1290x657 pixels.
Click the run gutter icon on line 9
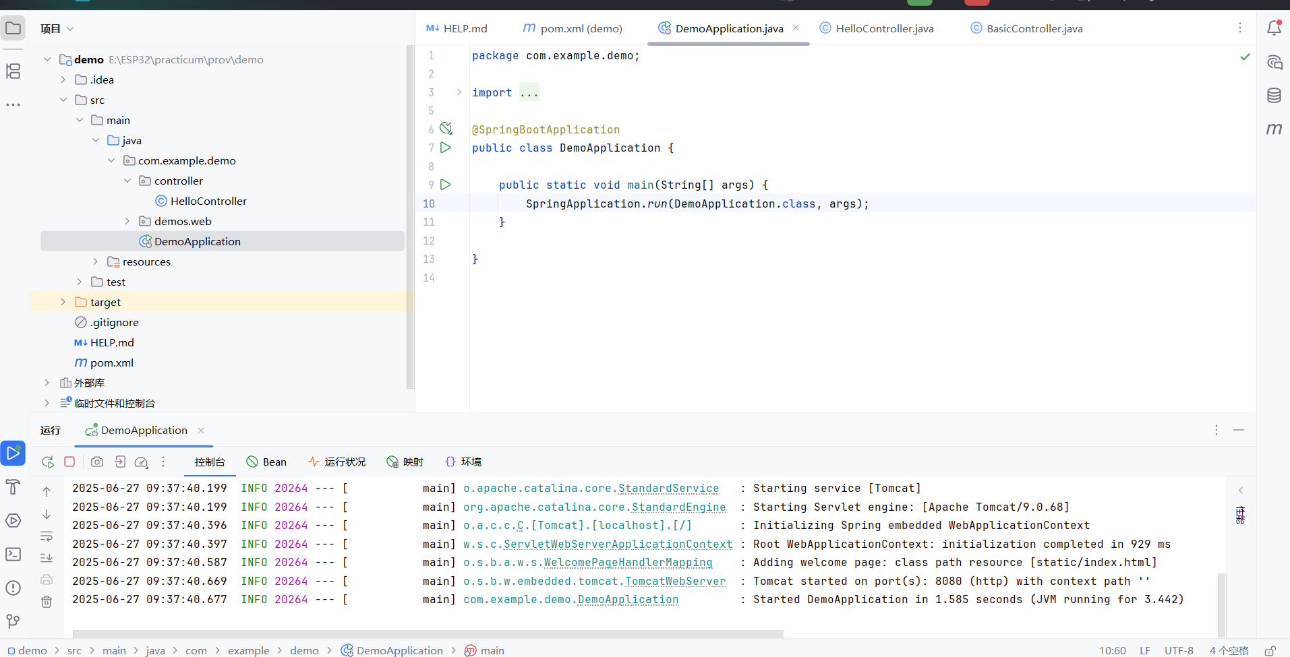coord(446,185)
